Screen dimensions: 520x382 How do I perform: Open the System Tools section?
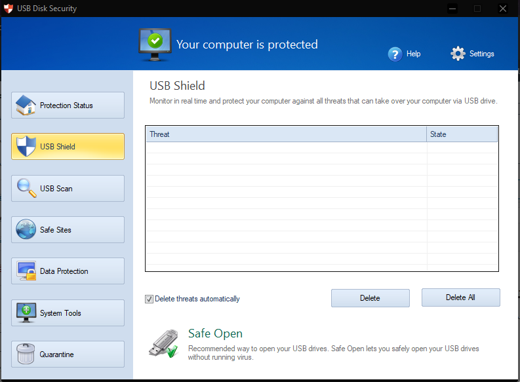68,313
